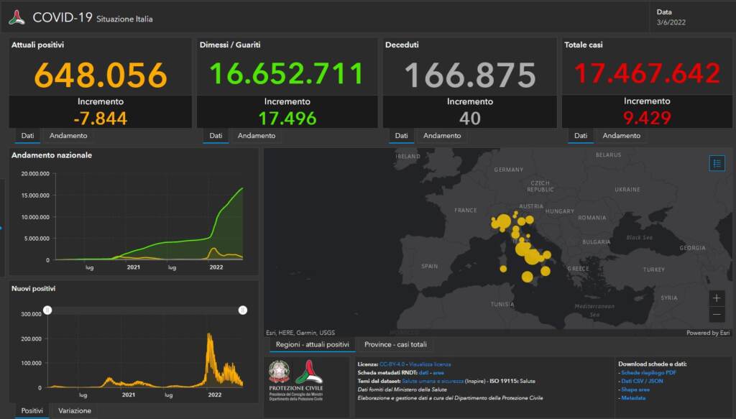
Task: Click the Italian Republic emblem in the footer
Action: [x=279, y=372]
